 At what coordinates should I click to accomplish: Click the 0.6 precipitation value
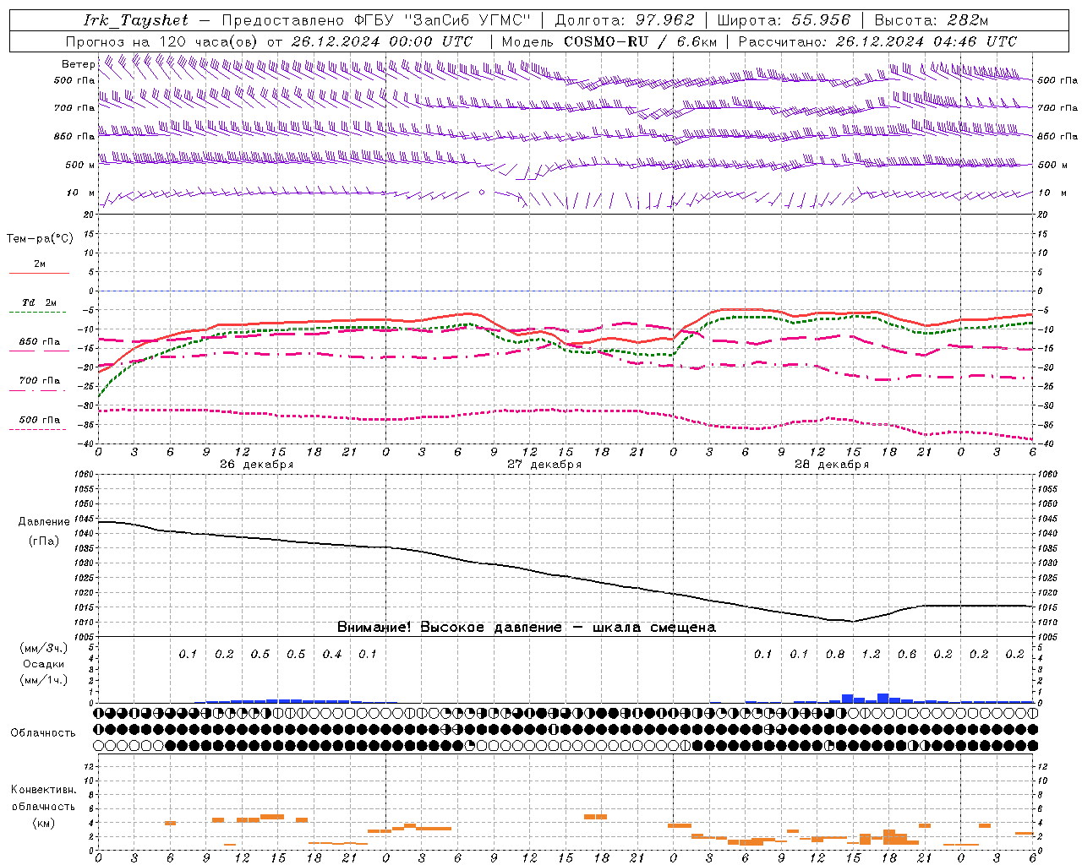coord(907,654)
